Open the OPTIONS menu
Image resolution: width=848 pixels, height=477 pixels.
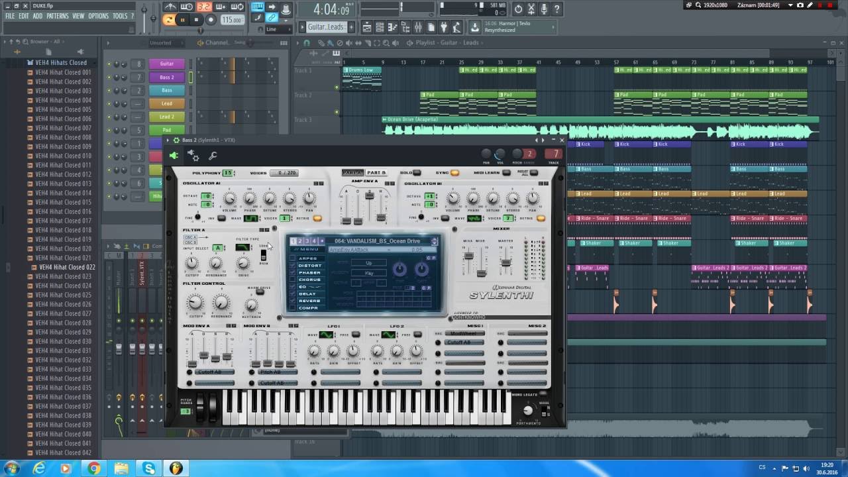click(98, 16)
